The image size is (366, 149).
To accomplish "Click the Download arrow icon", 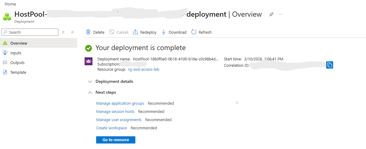I will [x=164, y=32].
